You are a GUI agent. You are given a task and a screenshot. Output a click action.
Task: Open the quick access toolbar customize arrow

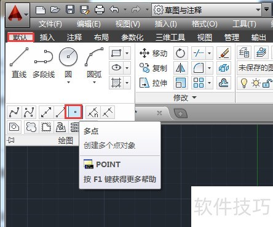point(266,9)
